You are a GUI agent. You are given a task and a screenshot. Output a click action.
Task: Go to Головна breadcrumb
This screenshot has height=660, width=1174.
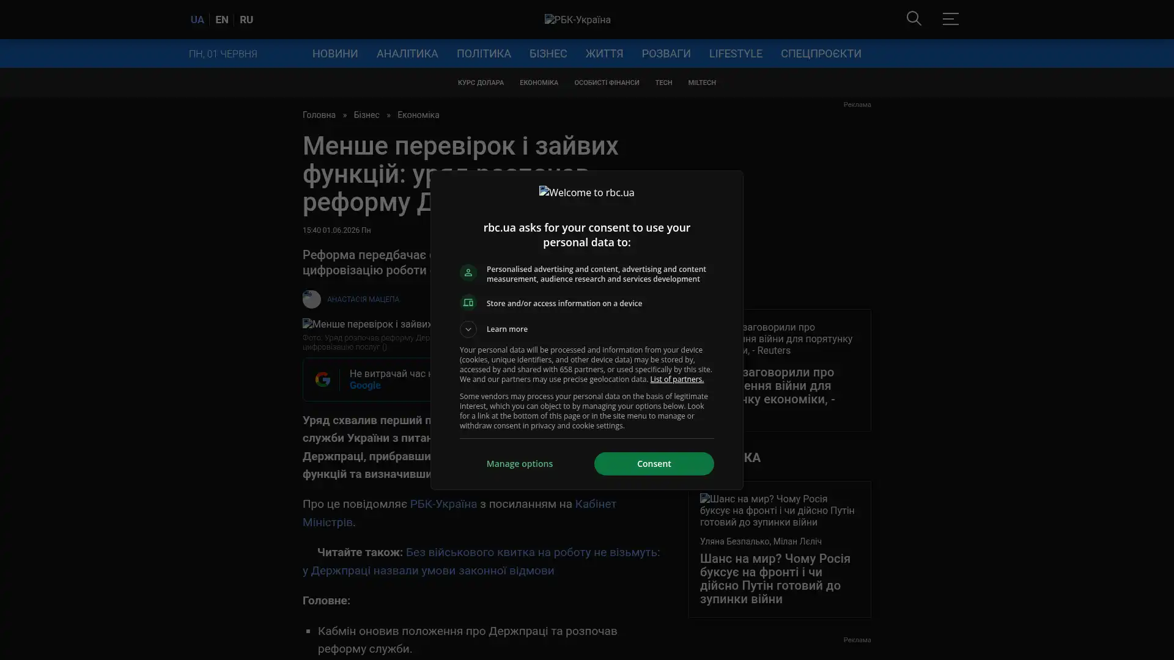point(319,115)
